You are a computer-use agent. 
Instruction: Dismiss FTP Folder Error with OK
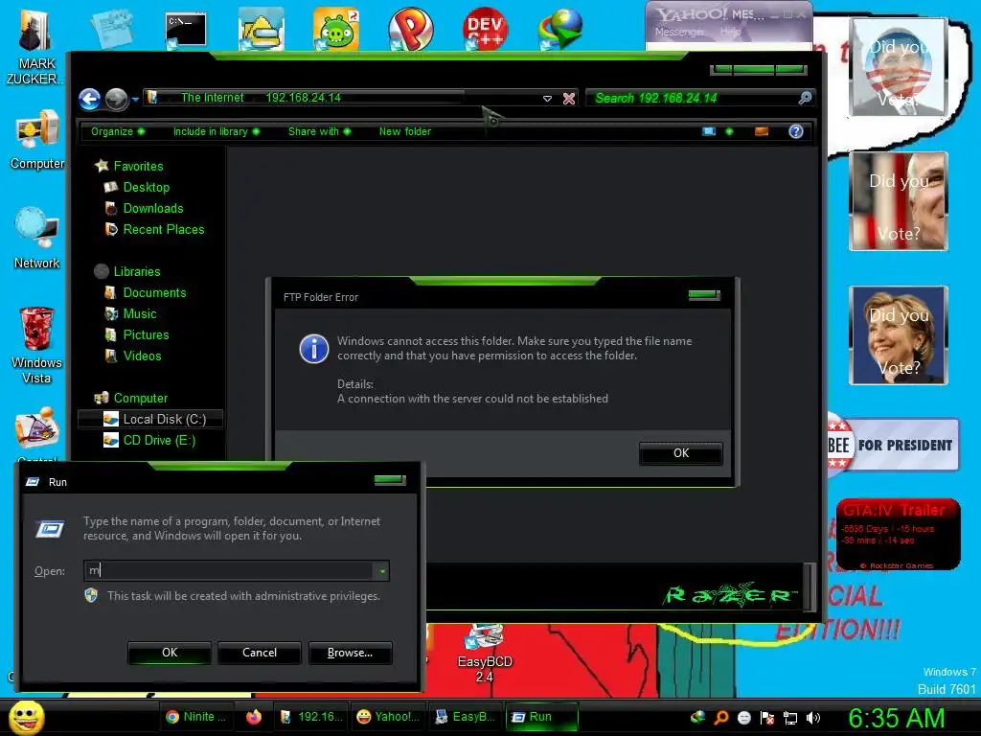[x=681, y=453]
